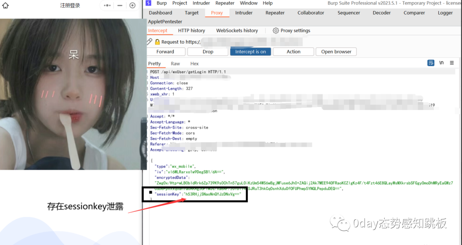Switch to the Repeater tool tab
Image resolution: width=462 pixels, height=245 pixels.
pyautogui.click(x=275, y=13)
